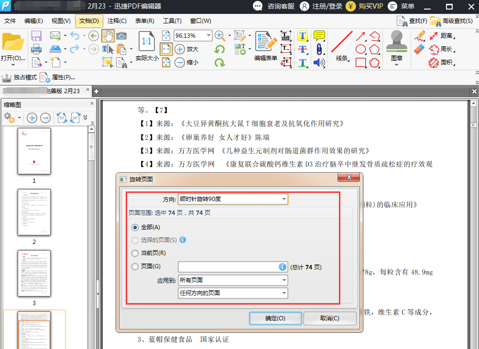The image size is (479, 349).
Task: Select the cloud shape tool
Action: point(374,63)
